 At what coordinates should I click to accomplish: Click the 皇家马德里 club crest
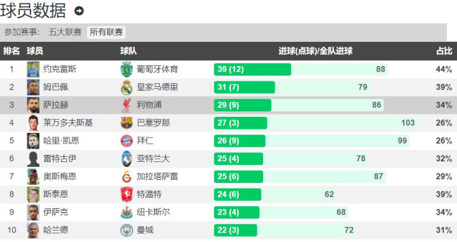[x=126, y=88]
